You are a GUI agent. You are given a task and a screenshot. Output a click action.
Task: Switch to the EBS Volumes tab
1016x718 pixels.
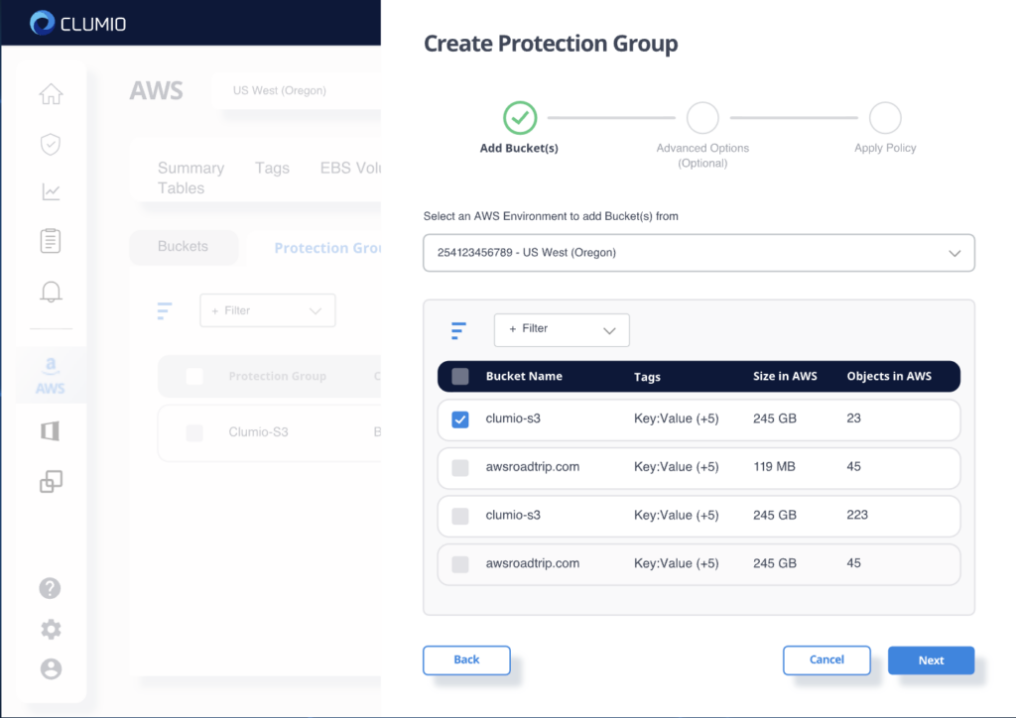coord(350,168)
